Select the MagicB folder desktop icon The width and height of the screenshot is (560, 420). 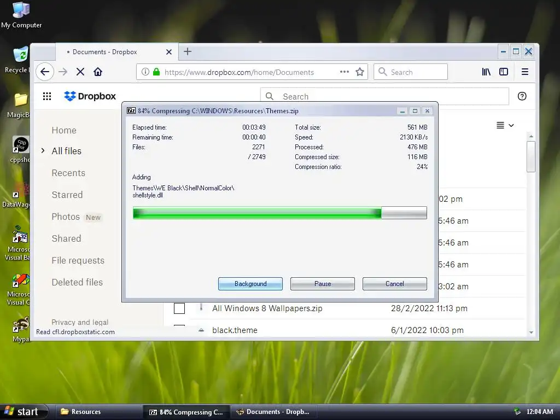pos(18,106)
